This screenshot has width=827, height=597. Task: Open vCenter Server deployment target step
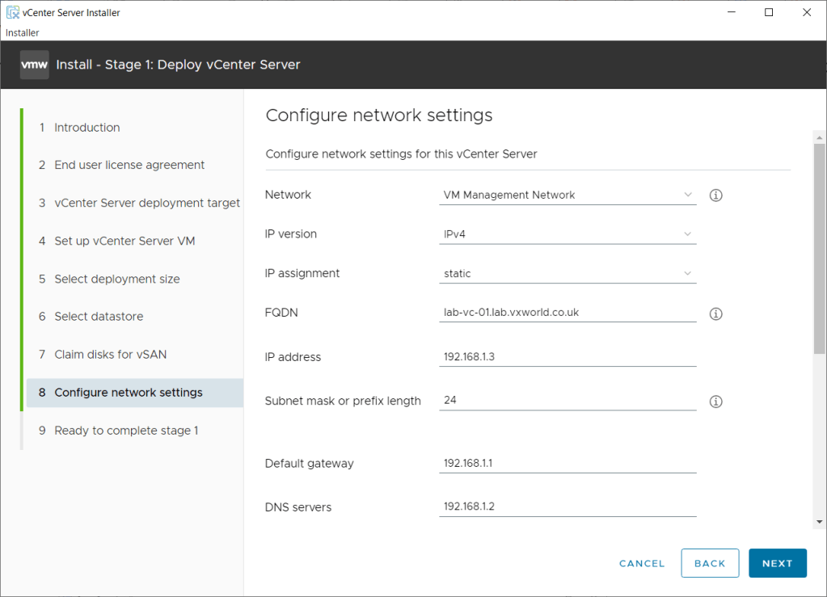(x=146, y=203)
